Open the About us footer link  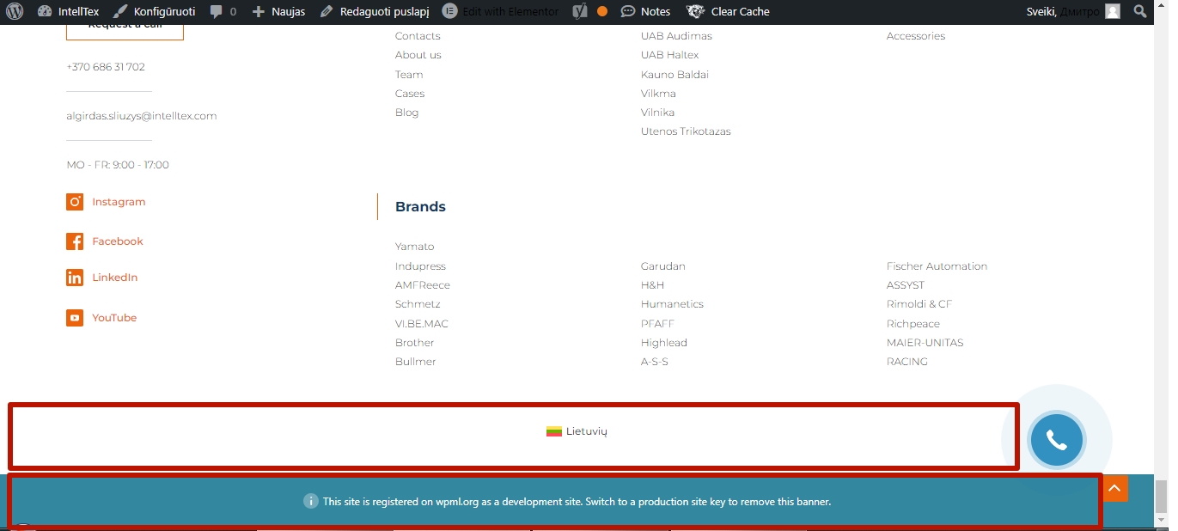coord(418,55)
